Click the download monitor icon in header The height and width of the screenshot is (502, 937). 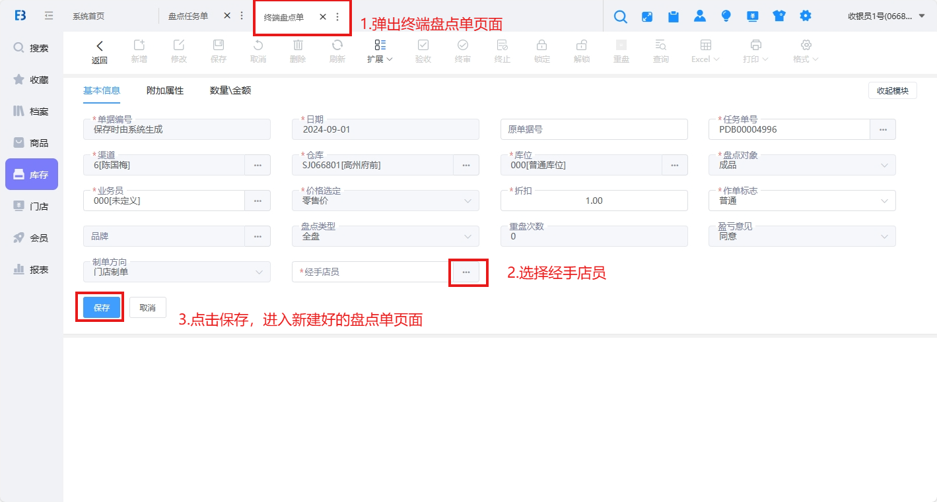pyautogui.click(x=753, y=16)
